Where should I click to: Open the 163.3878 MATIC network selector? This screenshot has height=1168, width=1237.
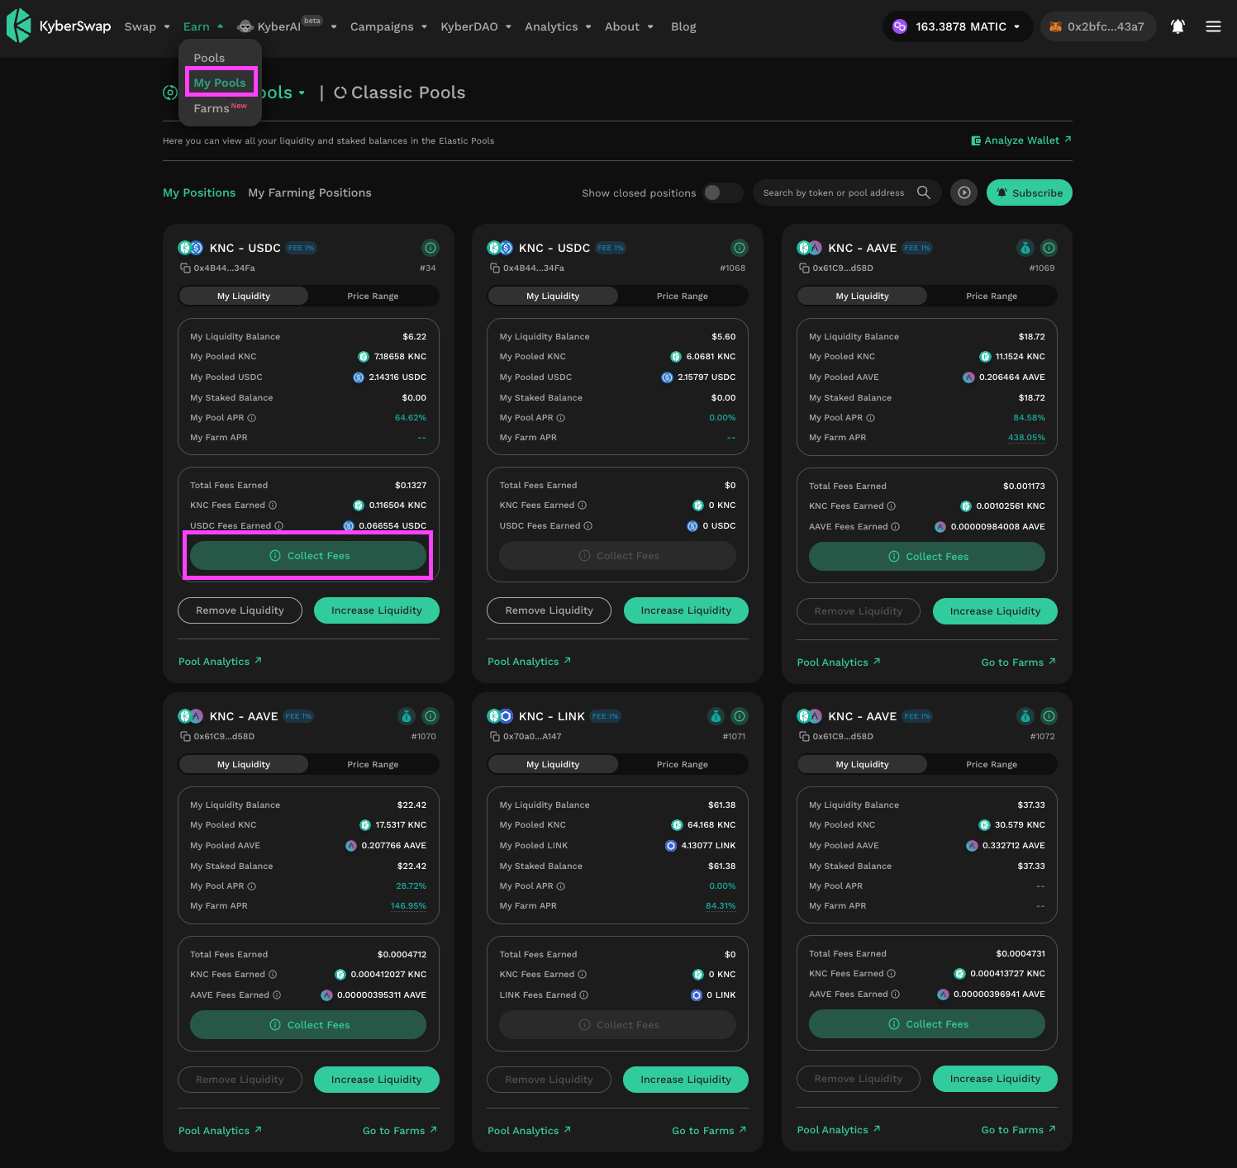[x=957, y=26]
